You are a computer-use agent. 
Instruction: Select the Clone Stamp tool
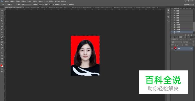[x=2, y=32]
